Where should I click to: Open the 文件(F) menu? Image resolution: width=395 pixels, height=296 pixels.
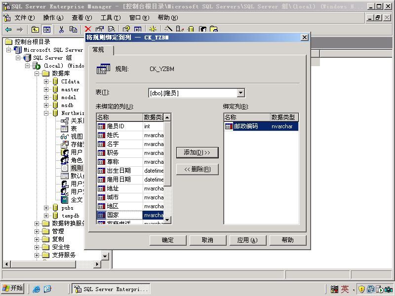[x=24, y=18]
